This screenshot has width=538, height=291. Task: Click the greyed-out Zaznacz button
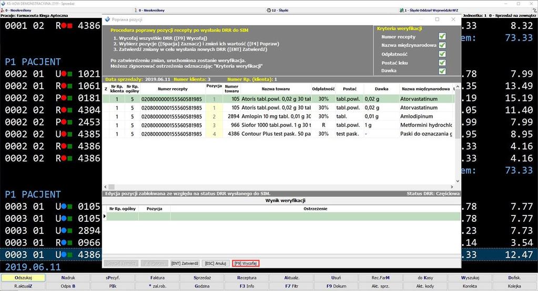[x=121, y=263]
